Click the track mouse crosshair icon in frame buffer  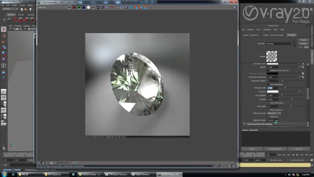click(x=121, y=7)
